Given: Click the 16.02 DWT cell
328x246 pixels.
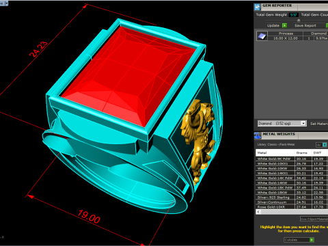Looking at the screenshot, I should tap(319, 202).
